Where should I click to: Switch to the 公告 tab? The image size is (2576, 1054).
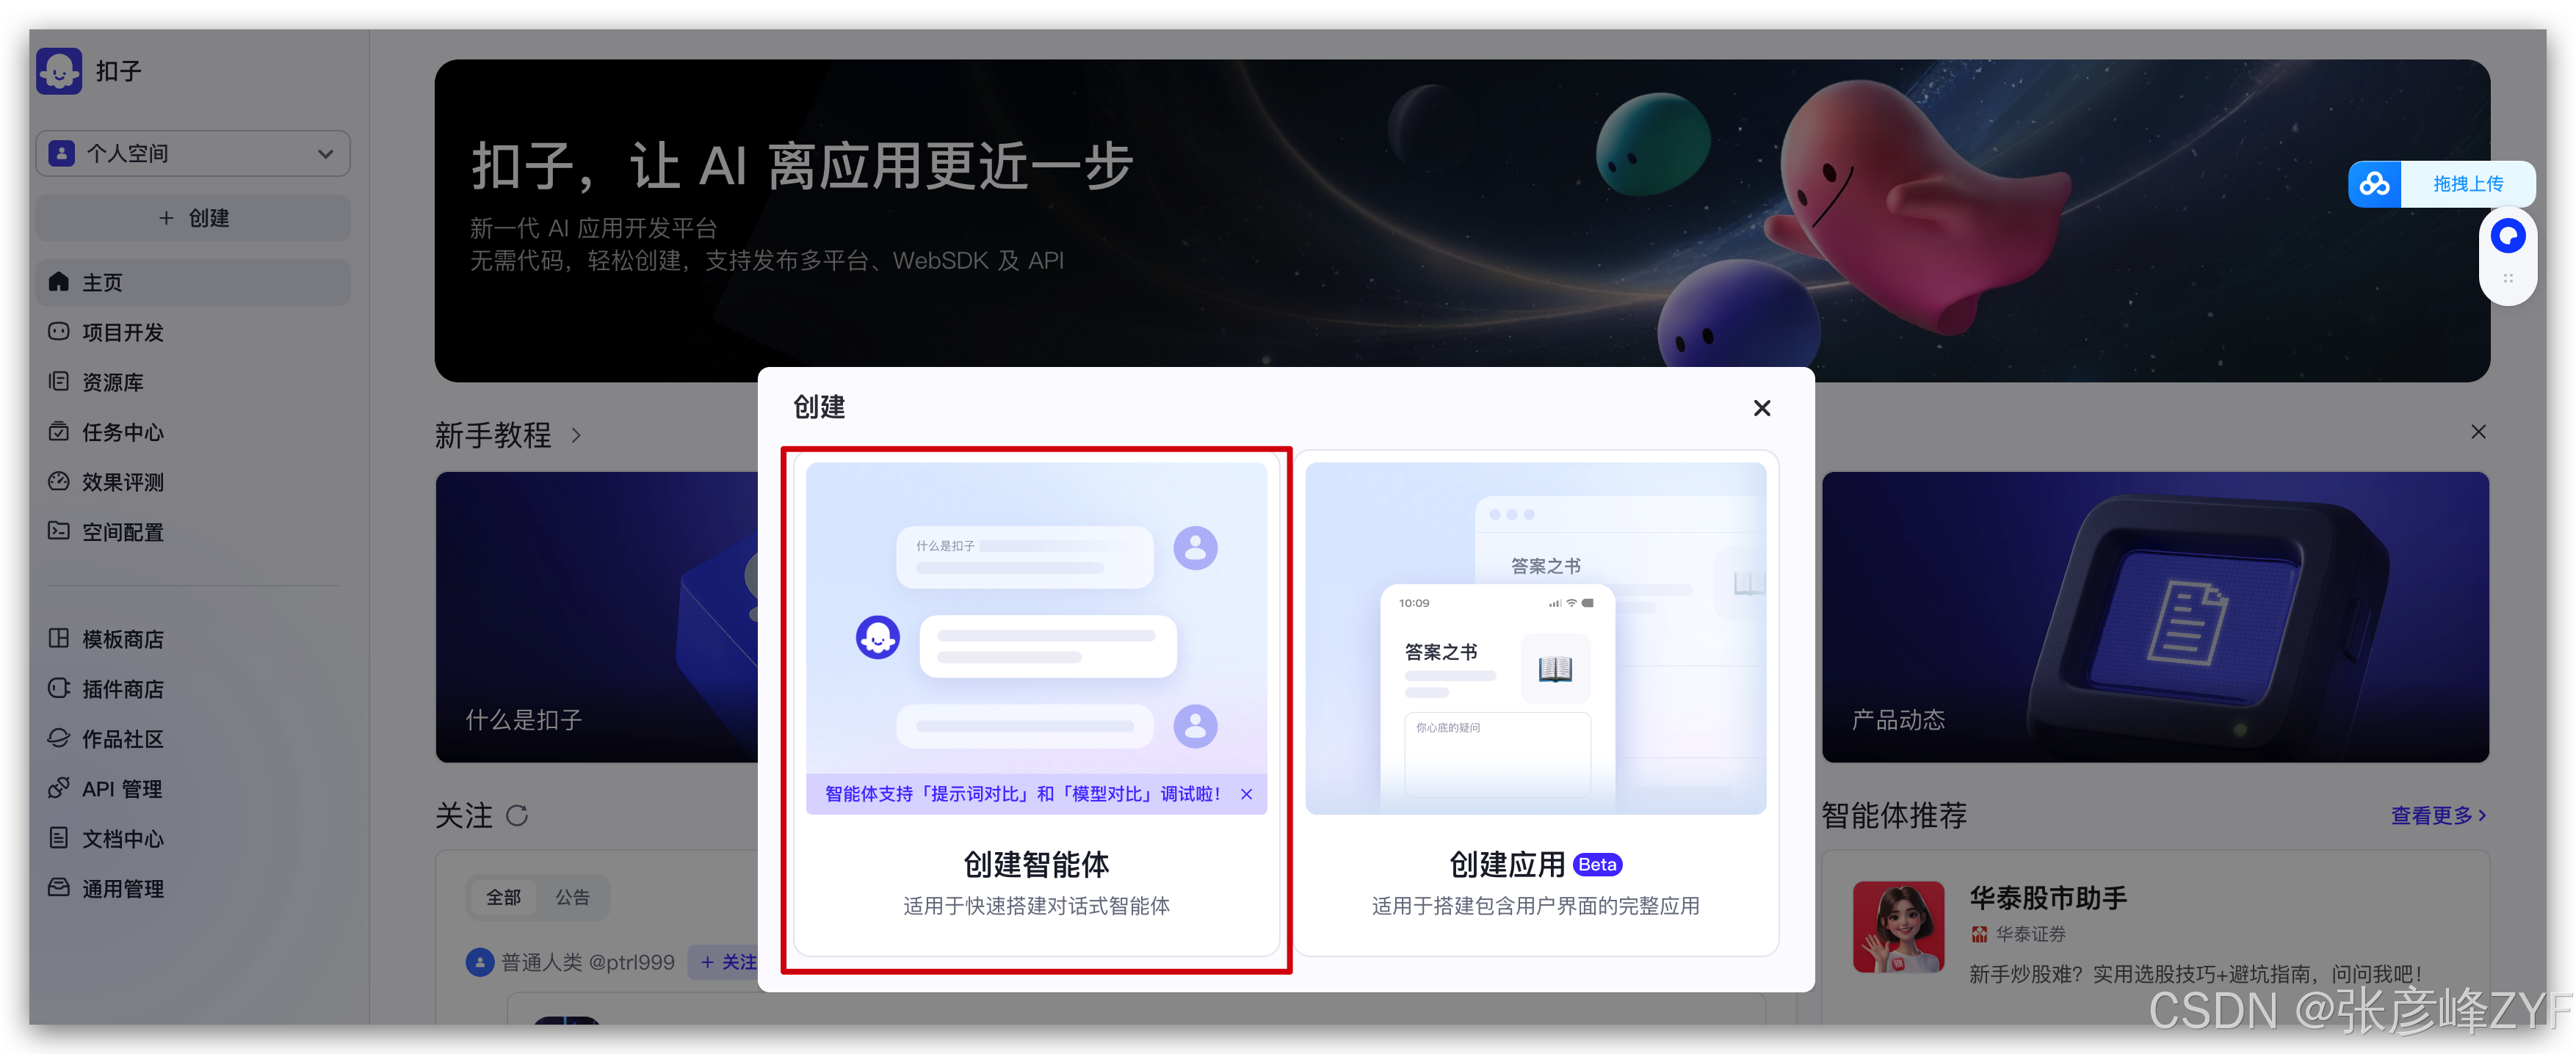click(572, 897)
